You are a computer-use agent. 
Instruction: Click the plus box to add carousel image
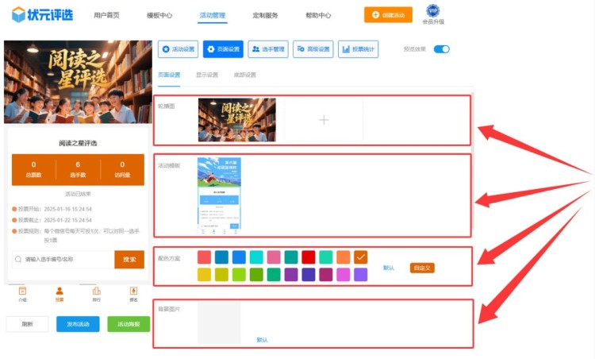[x=323, y=120]
